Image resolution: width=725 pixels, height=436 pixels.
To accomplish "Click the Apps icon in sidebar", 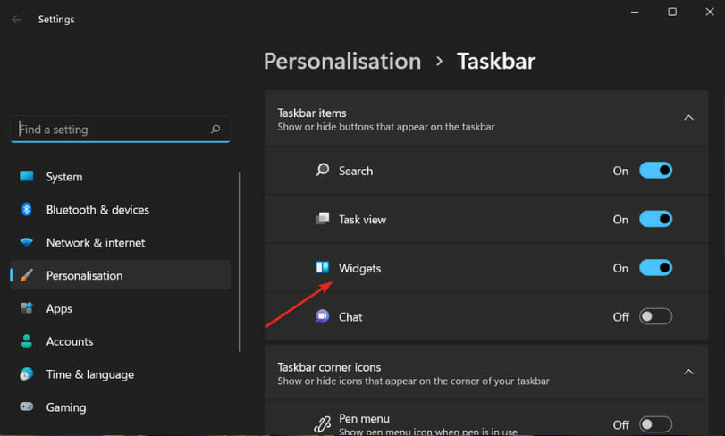I will pyautogui.click(x=27, y=308).
